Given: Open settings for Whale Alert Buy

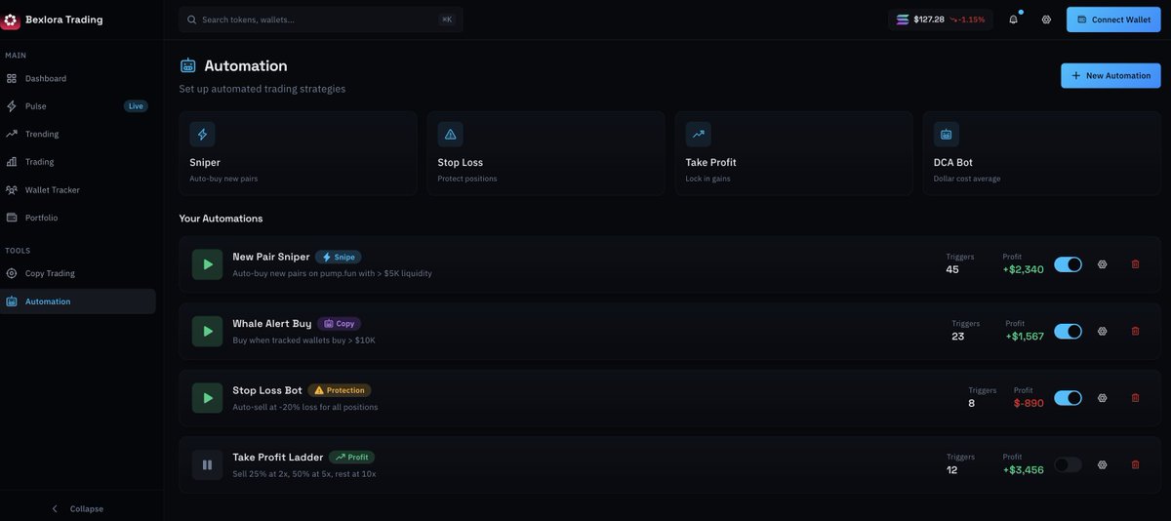Looking at the screenshot, I should click(1103, 331).
